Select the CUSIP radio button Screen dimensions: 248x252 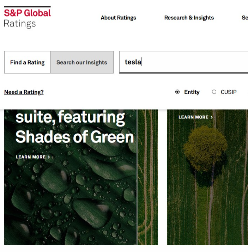click(x=214, y=92)
